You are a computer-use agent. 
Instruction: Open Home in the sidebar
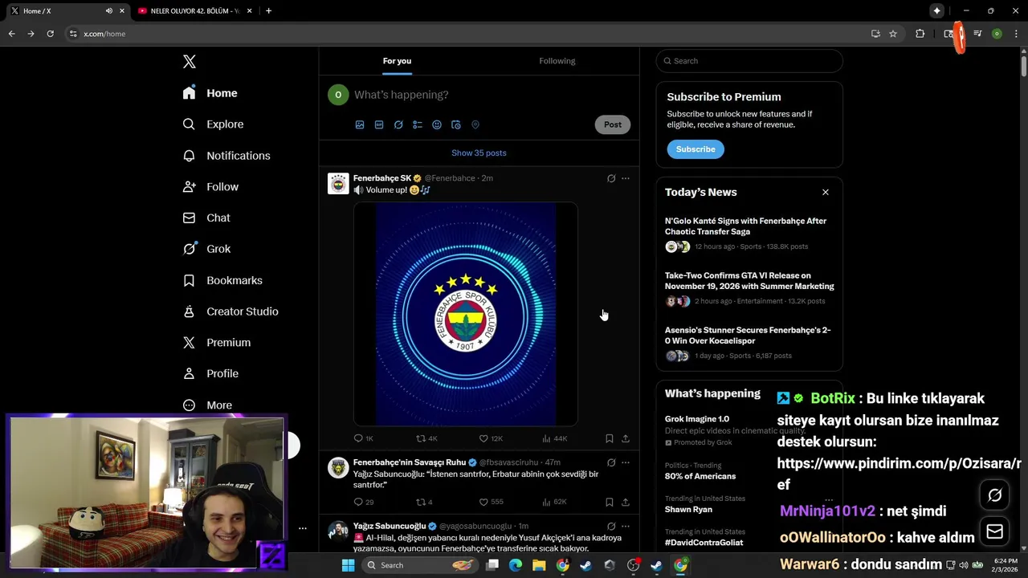(210, 93)
